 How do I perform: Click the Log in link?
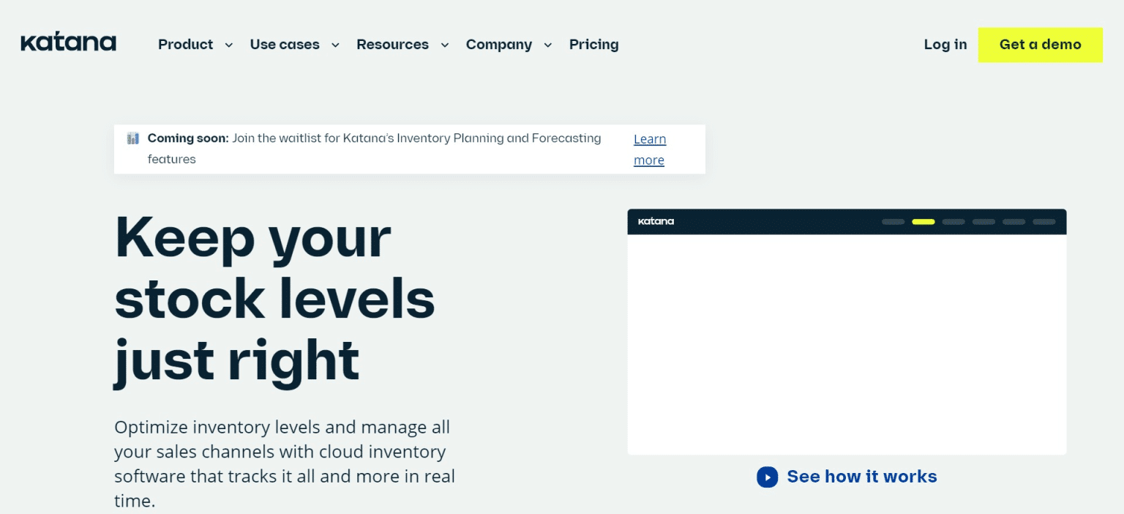pyautogui.click(x=945, y=45)
